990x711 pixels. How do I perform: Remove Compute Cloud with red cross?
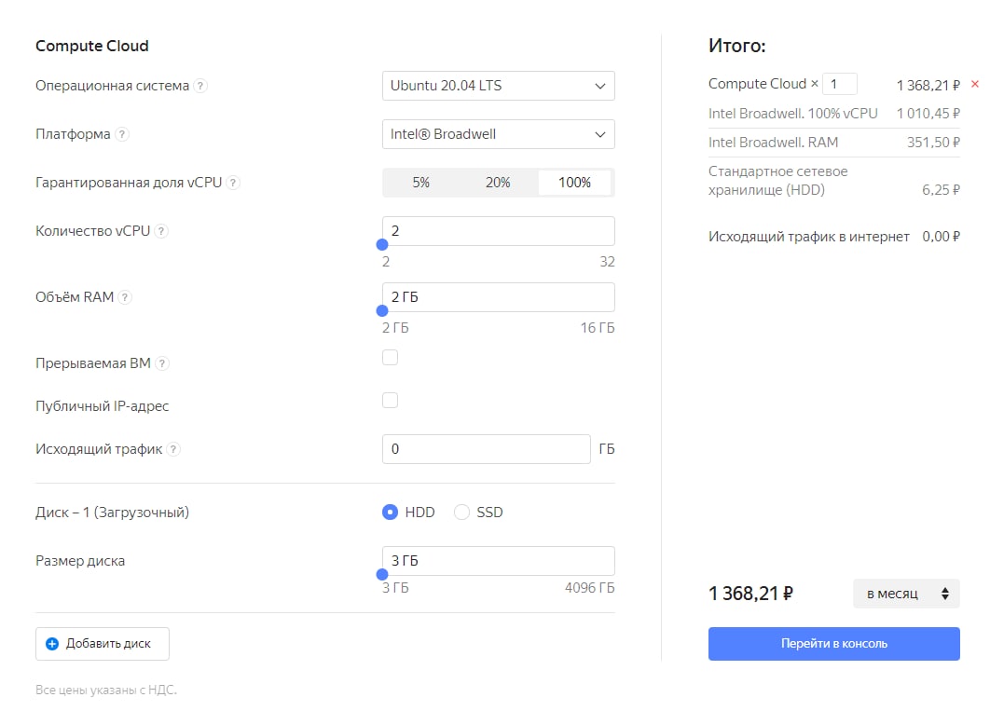[x=975, y=84]
